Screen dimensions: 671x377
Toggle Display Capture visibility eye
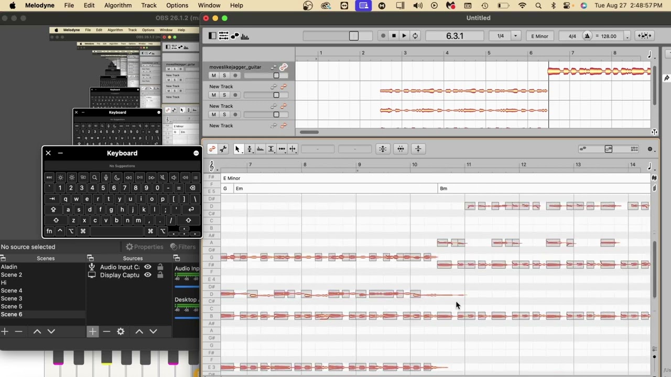point(148,275)
